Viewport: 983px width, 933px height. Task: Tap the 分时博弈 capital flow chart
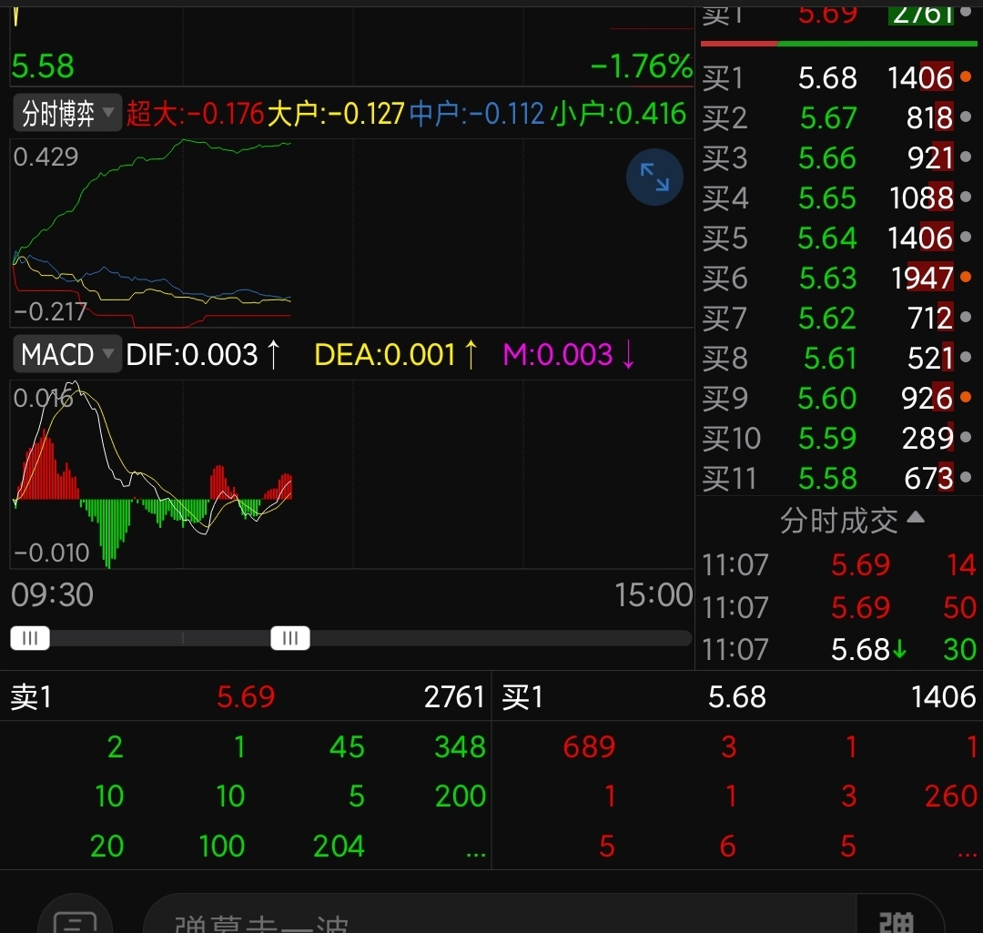click(351, 233)
